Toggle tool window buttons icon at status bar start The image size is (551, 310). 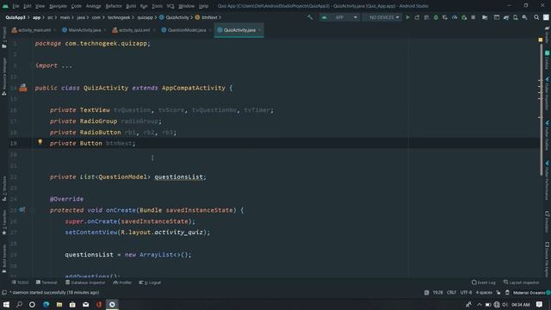tap(4, 293)
